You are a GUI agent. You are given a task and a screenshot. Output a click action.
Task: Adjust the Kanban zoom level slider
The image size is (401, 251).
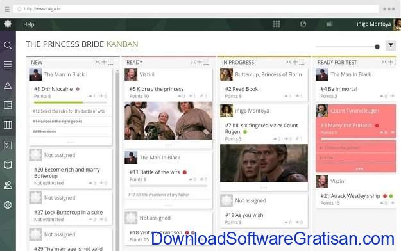(x=377, y=47)
